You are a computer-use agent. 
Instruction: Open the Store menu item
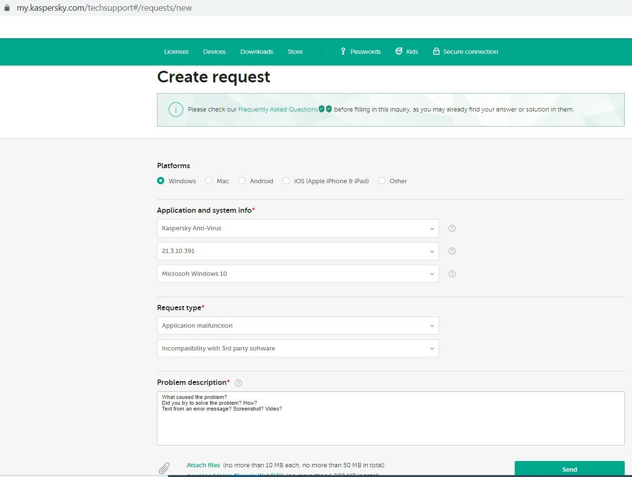tap(295, 52)
